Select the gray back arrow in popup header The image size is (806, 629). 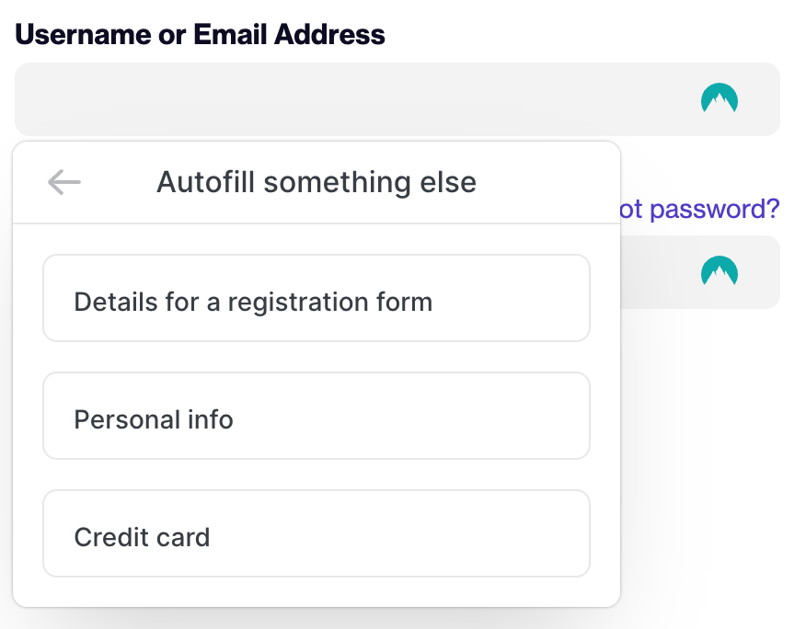coord(64,182)
